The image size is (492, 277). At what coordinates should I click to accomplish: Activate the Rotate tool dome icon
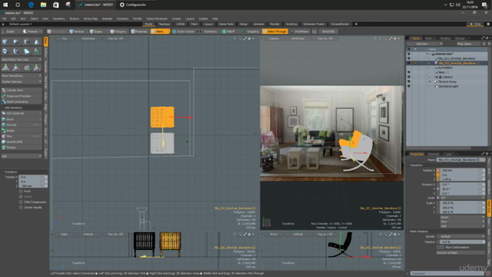pyautogui.click(x=27, y=67)
